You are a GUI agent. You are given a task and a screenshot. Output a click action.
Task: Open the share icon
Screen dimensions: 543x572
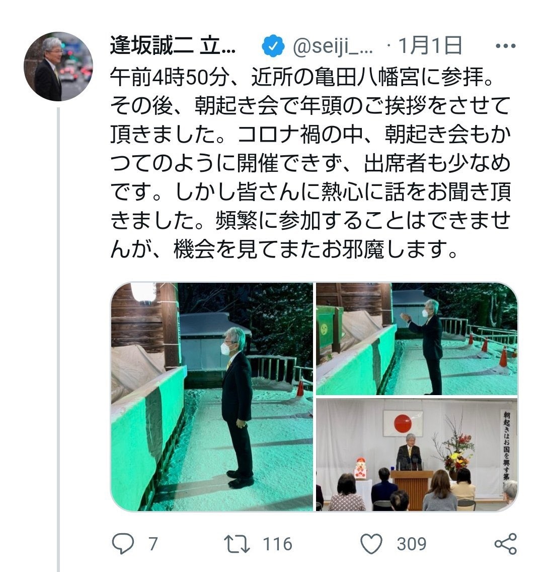pos(505,544)
